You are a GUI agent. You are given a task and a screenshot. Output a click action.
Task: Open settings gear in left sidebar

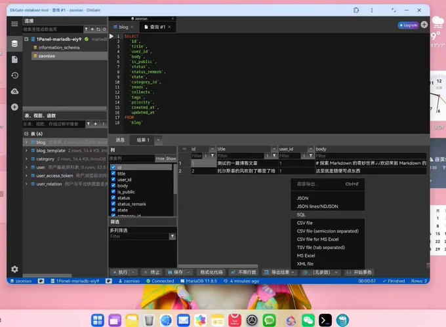coord(14,269)
